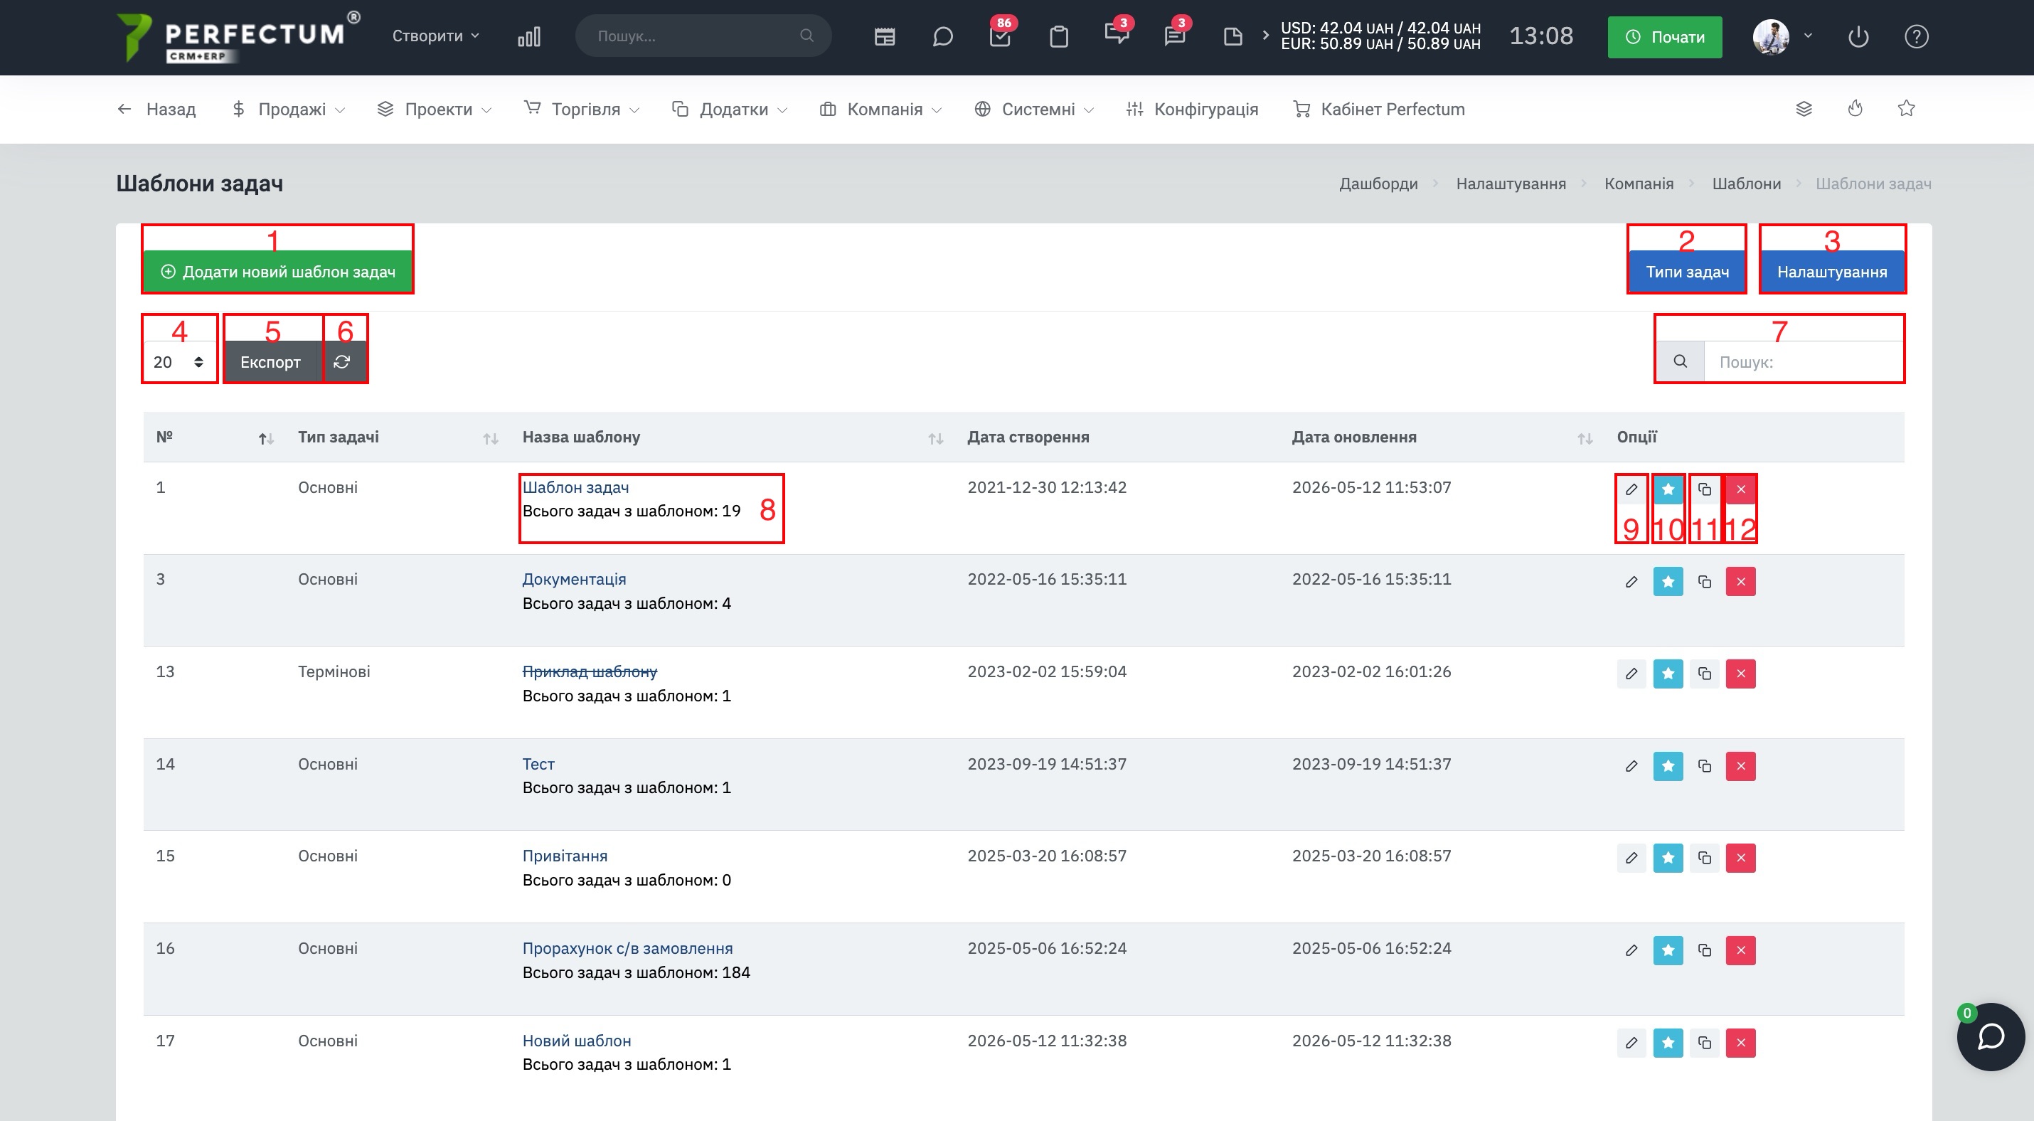Open Кабінет Perfectum menu item
The height and width of the screenshot is (1121, 2034).
click(1380, 109)
